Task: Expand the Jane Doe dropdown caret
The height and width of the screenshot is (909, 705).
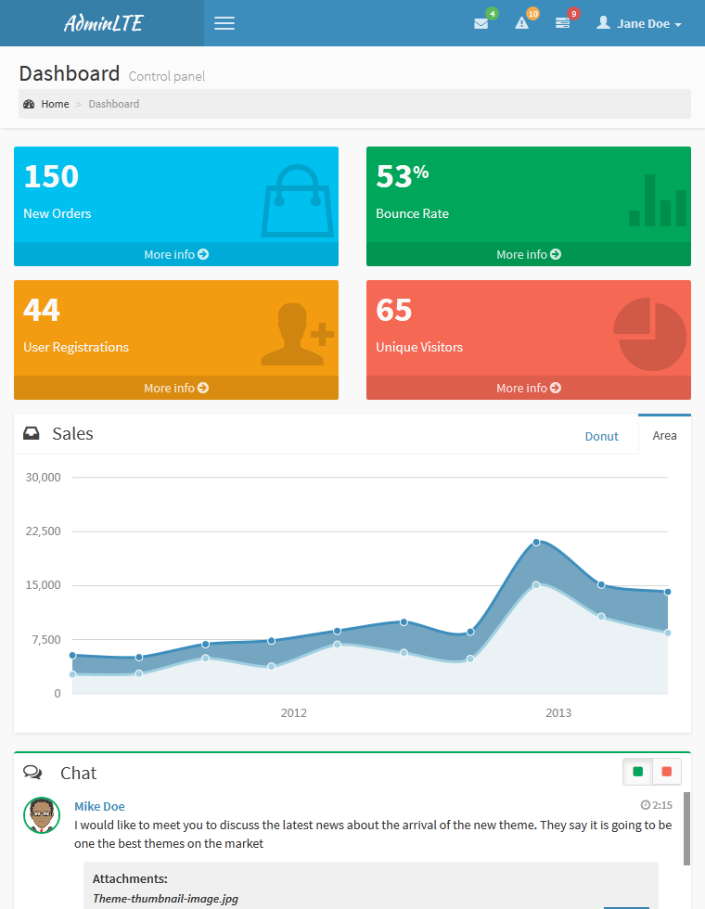Action: pyautogui.click(x=678, y=25)
